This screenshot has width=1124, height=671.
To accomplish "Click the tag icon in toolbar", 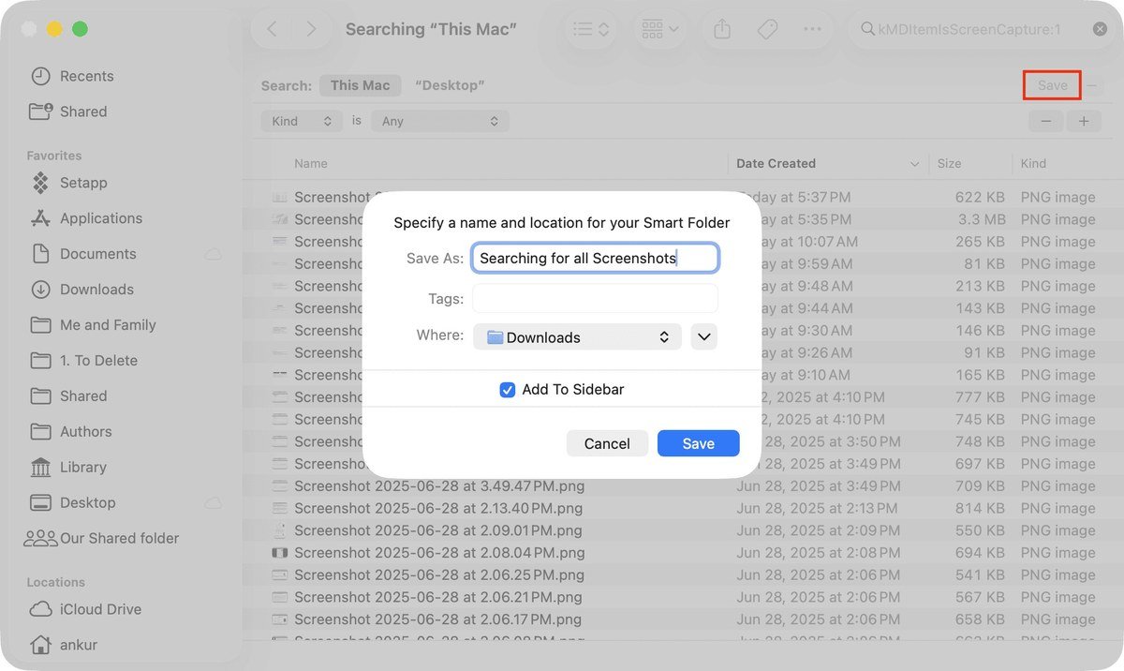I will pyautogui.click(x=767, y=29).
